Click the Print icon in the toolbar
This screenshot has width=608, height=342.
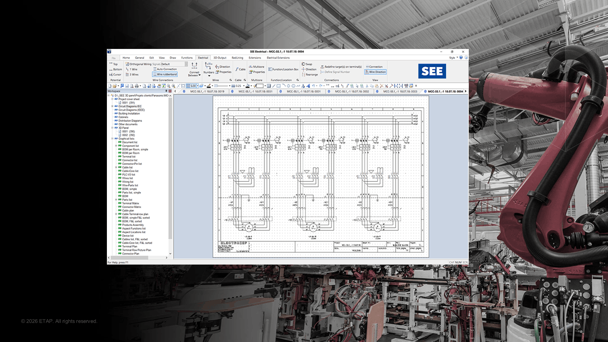point(136,86)
